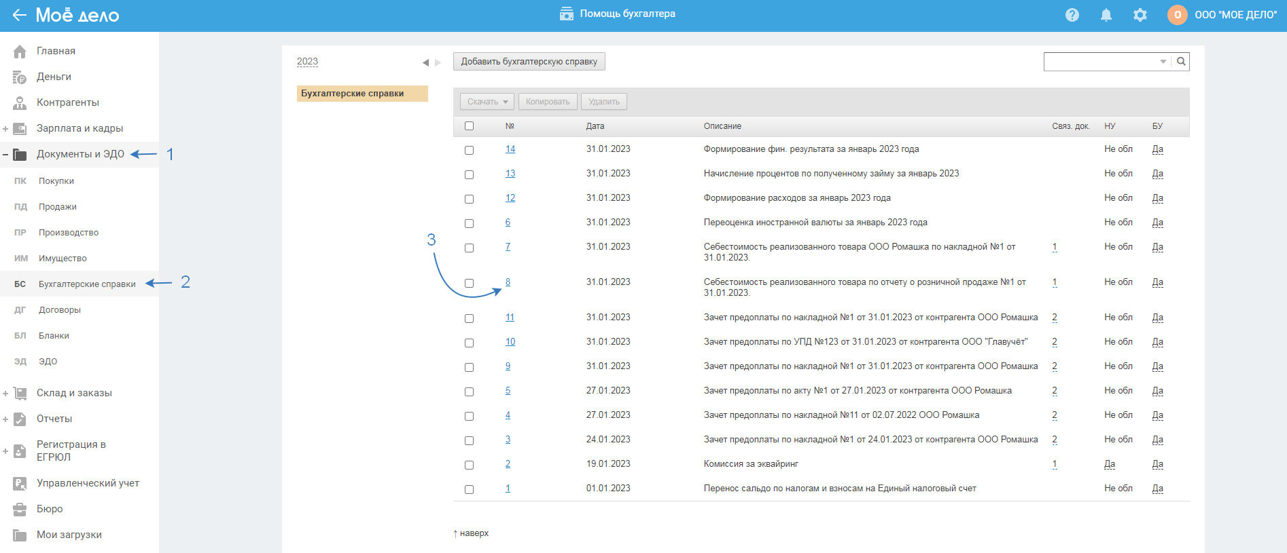1287x553 pixels.
Task: Click the Деньги sidebar icon
Action: [20, 77]
